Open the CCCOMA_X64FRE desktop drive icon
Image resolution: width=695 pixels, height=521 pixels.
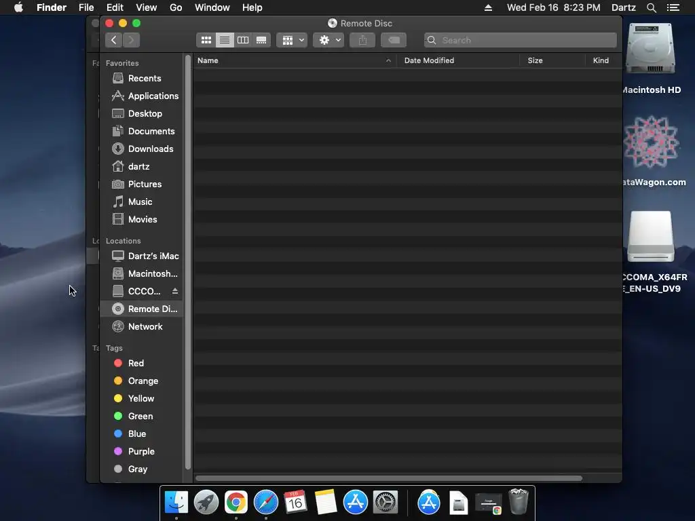click(650, 237)
